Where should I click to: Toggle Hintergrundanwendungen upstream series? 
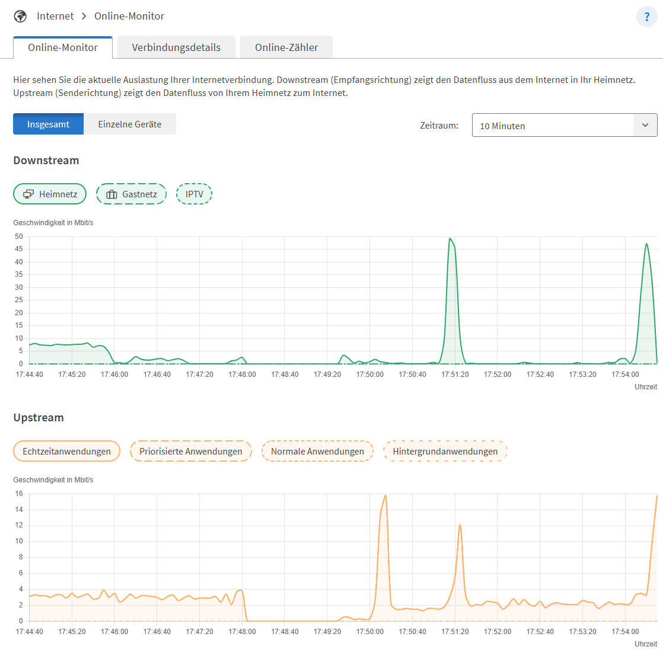(445, 451)
